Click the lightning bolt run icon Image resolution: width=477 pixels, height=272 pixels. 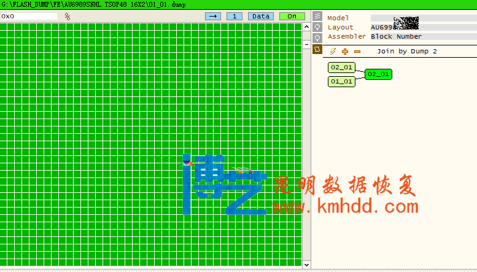(333, 52)
